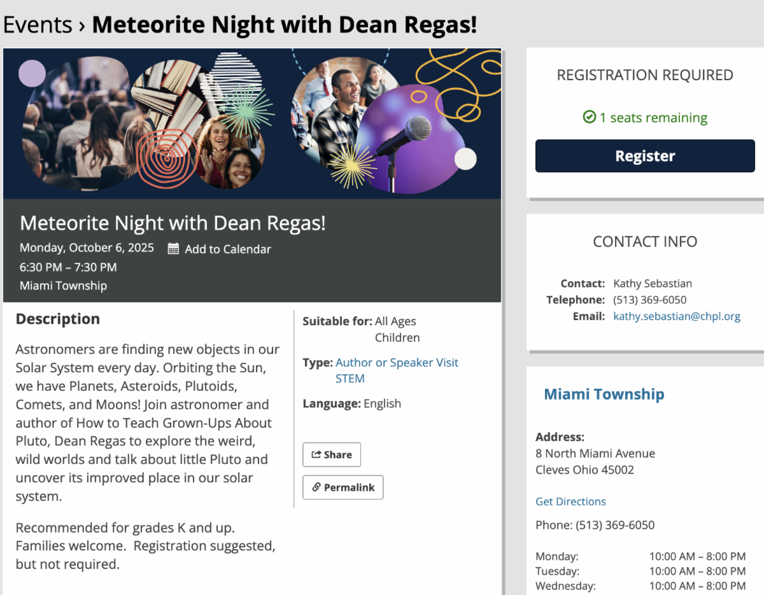Open the STEM event type link
The image size is (764, 595).
click(x=350, y=379)
